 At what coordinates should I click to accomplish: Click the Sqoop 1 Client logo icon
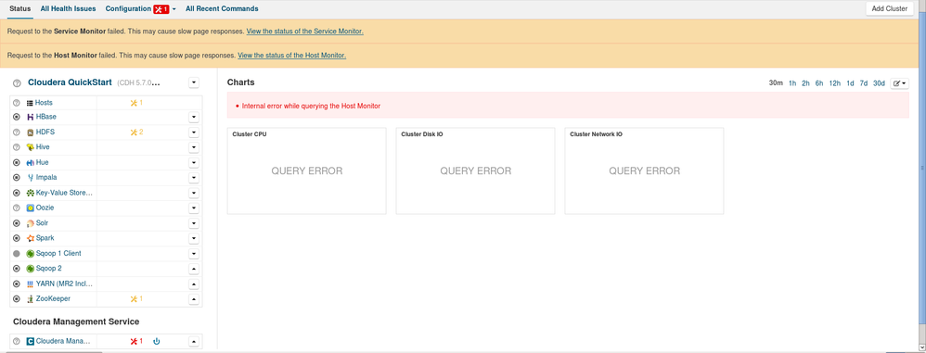pos(30,254)
